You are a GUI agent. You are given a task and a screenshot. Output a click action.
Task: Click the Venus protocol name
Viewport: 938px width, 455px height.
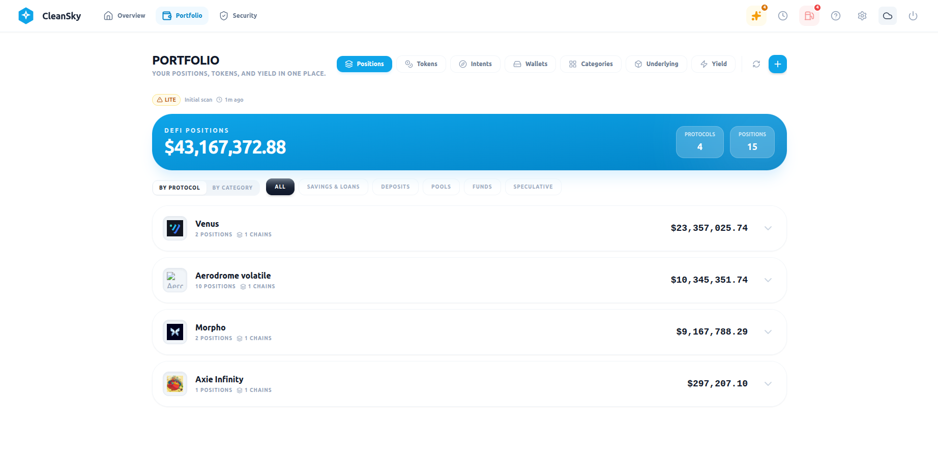click(207, 224)
